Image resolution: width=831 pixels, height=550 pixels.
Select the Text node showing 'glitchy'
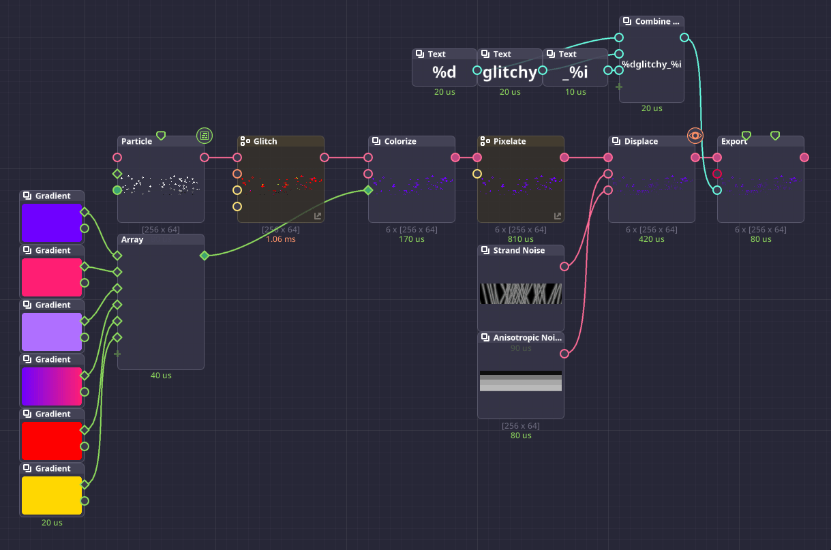509,72
